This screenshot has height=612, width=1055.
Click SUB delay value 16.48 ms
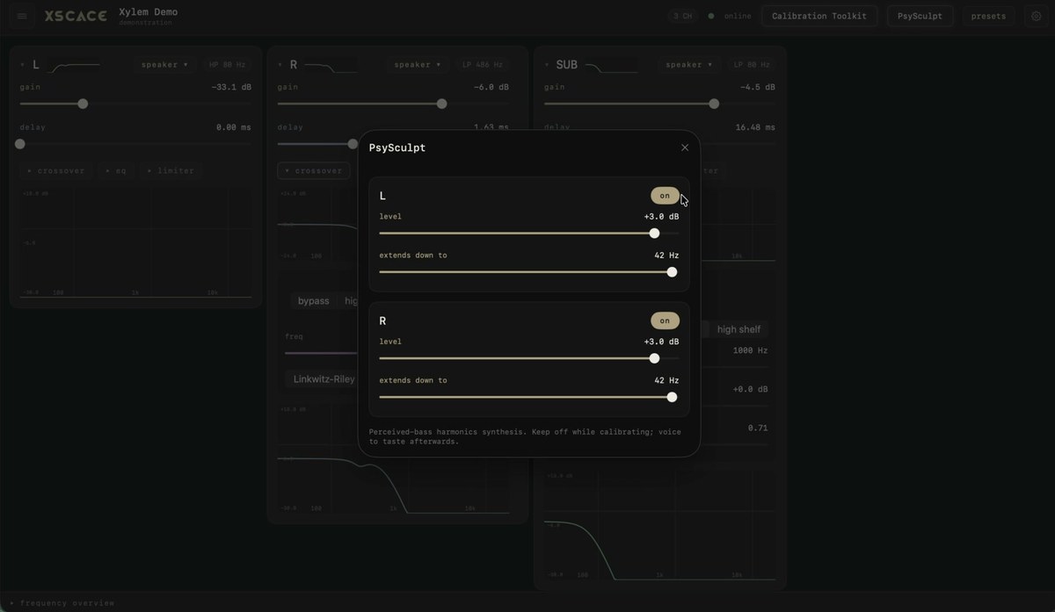tap(755, 127)
